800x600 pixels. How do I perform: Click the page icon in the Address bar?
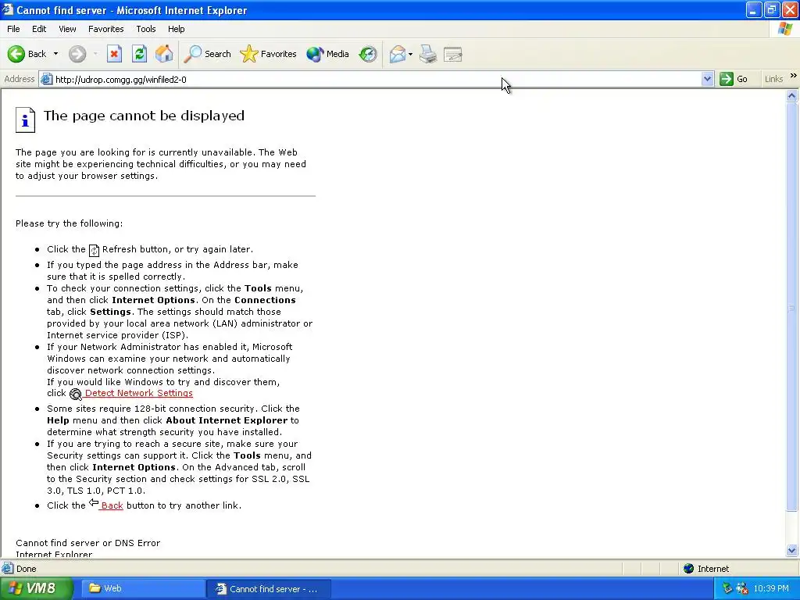pos(46,79)
